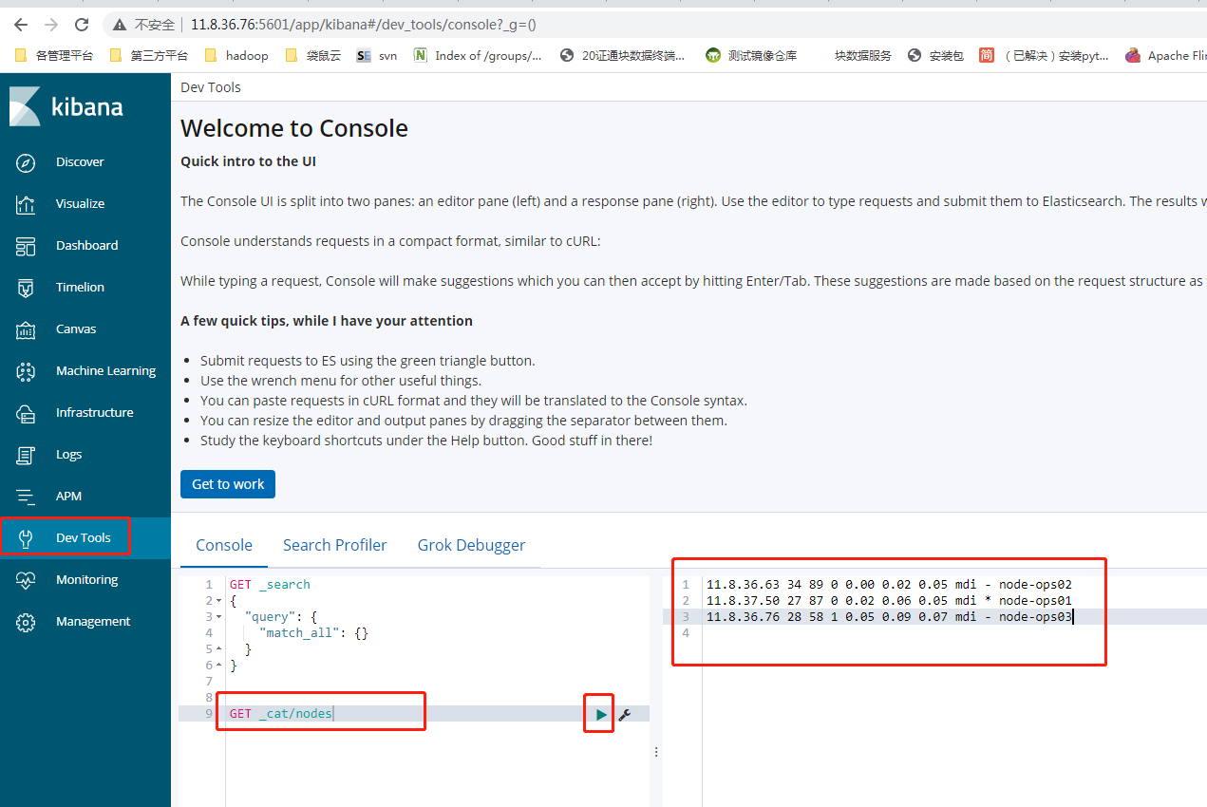The image size is (1207, 807).
Task: Open Dev Tools wrench icon
Action: click(26, 538)
